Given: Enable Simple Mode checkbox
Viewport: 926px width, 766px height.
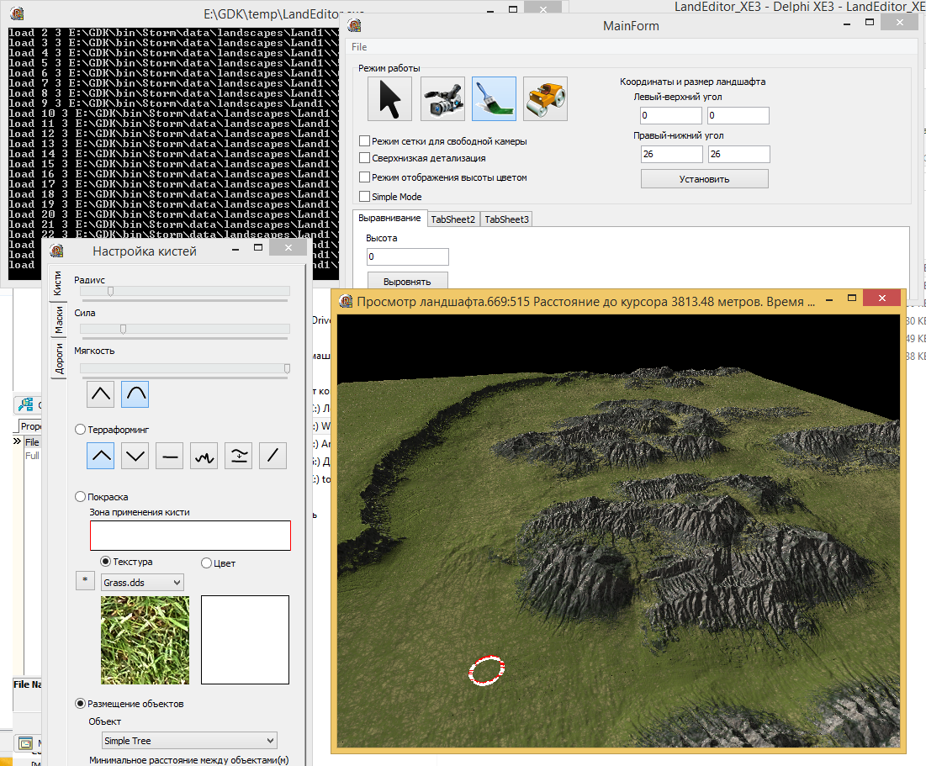Looking at the screenshot, I should click(x=365, y=197).
